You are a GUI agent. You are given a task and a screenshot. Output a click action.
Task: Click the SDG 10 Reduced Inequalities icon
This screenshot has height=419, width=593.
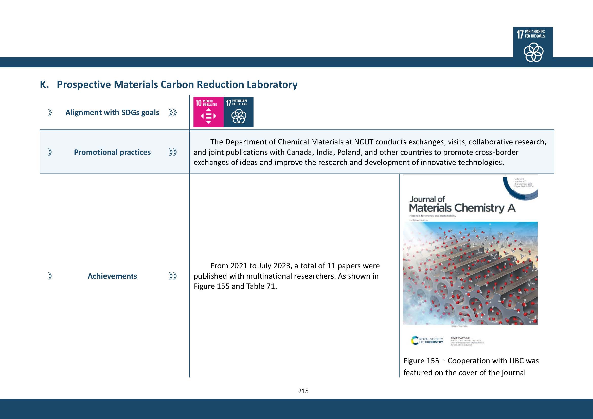tap(208, 112)
